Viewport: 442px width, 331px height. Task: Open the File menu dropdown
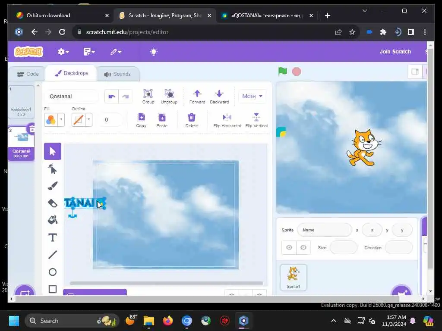(89, 52)
